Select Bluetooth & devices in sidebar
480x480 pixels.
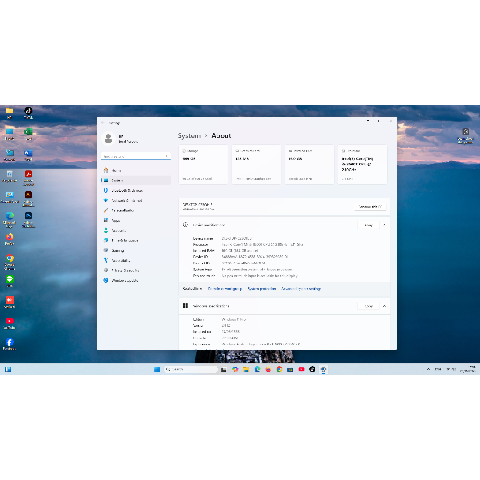(127, 190)
